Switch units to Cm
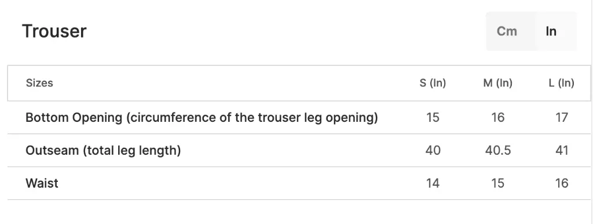The height and width of the screenshot is (224, 593). [x=507, y=31]
